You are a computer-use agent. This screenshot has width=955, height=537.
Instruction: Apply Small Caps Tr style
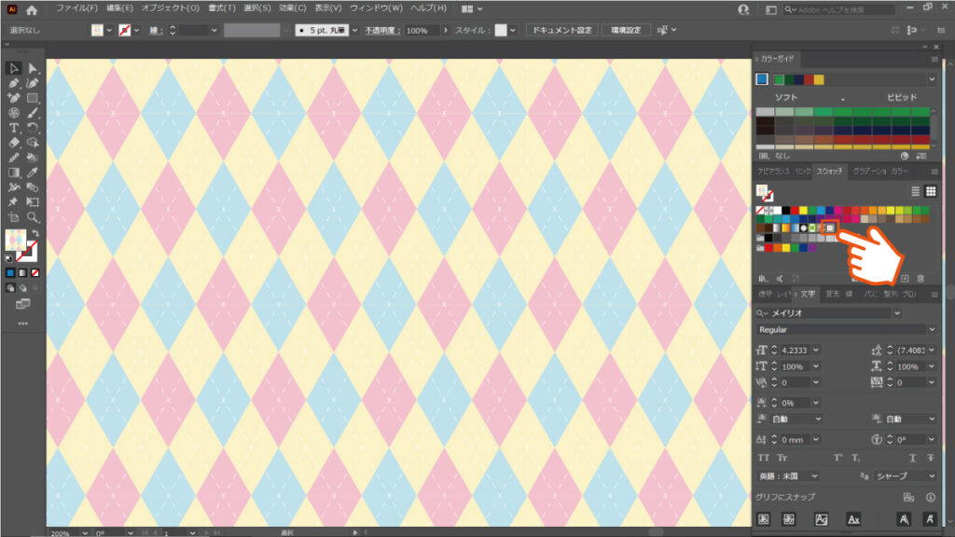pyautogui.click(x=782, y=458)
